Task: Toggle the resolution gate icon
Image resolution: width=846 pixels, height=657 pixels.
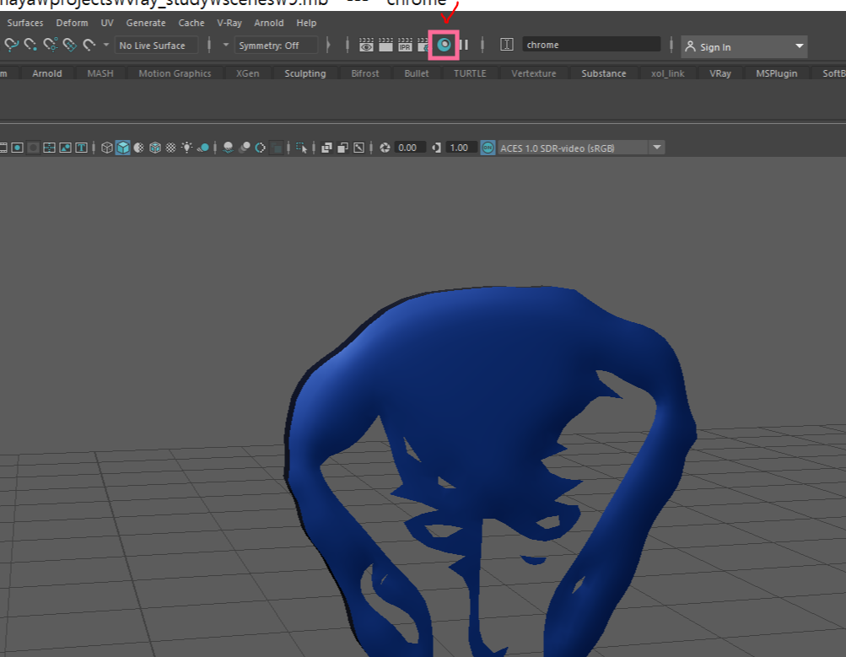Action: [x=17, y=148]
